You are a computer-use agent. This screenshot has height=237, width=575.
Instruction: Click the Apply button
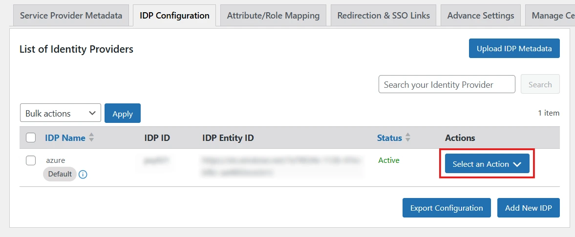(x=123, y=113)
